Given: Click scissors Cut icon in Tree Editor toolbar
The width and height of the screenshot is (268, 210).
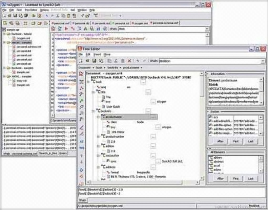Looking at the screenshot, I should 116,61.
